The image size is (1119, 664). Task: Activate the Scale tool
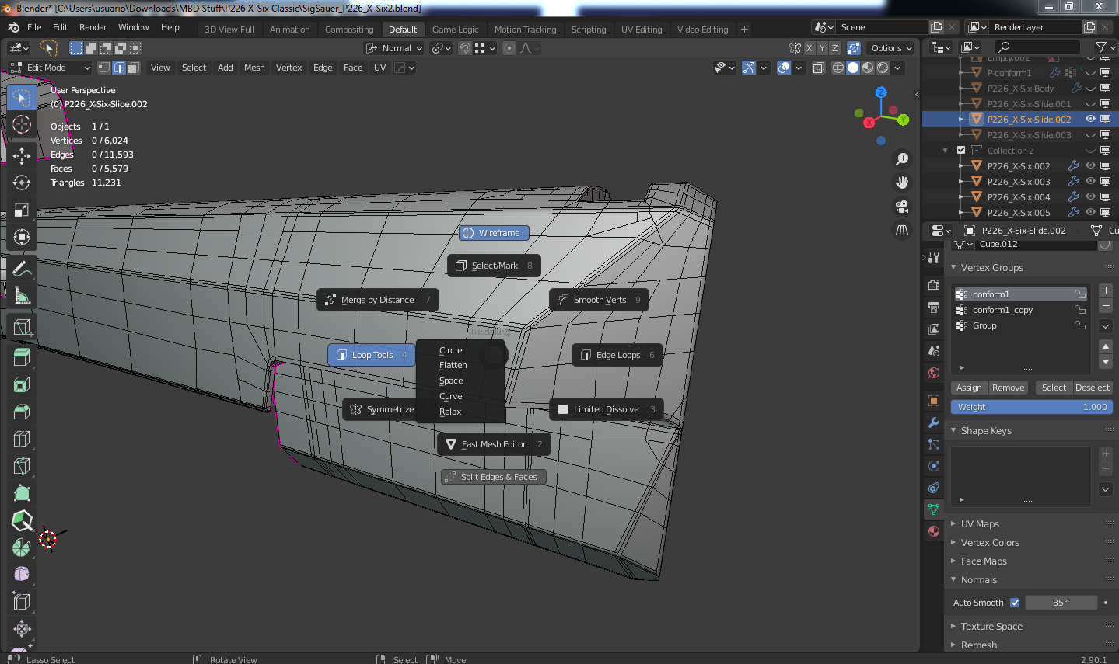click(22, 210)
